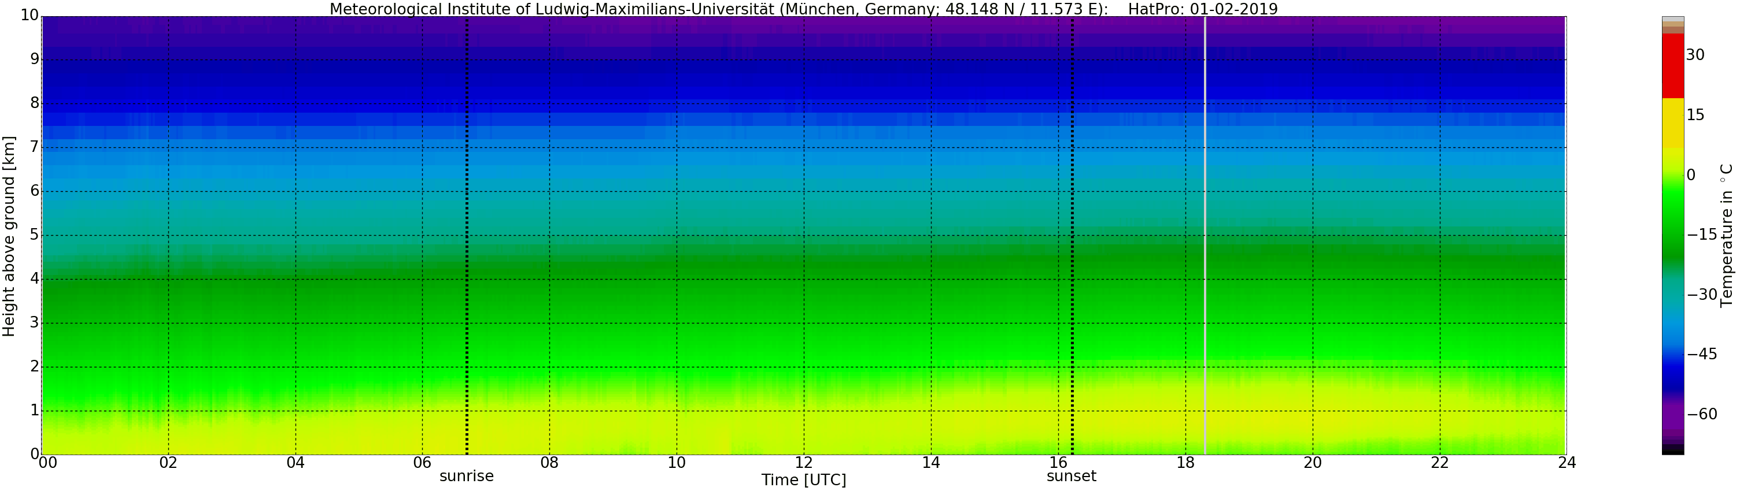Click the 'Time [UTC]' axis label

[x=803, y=480]
